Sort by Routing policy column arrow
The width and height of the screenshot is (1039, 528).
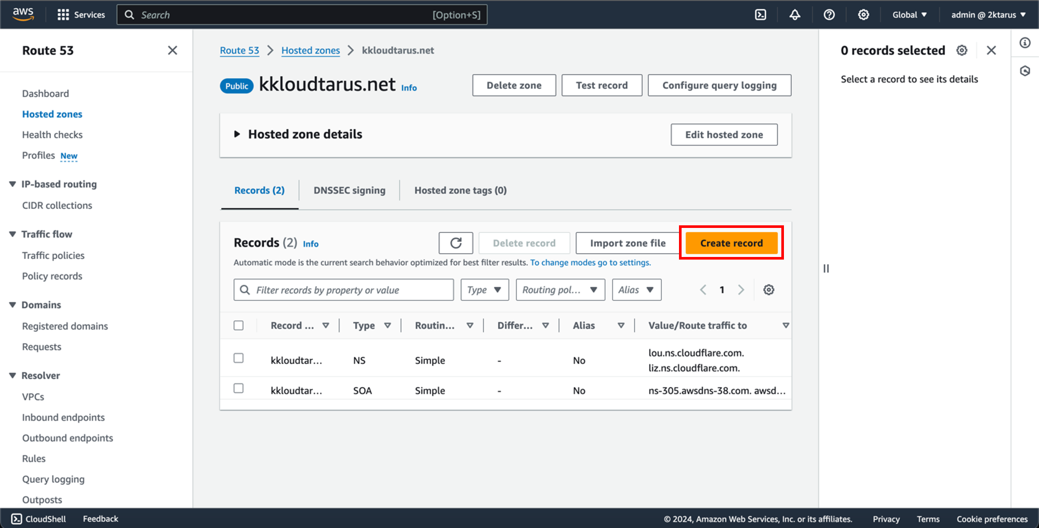point(470,326)
